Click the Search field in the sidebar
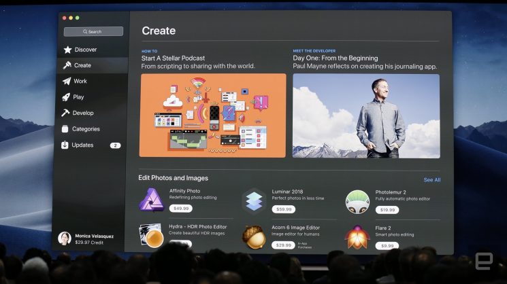 pos(93,32)
